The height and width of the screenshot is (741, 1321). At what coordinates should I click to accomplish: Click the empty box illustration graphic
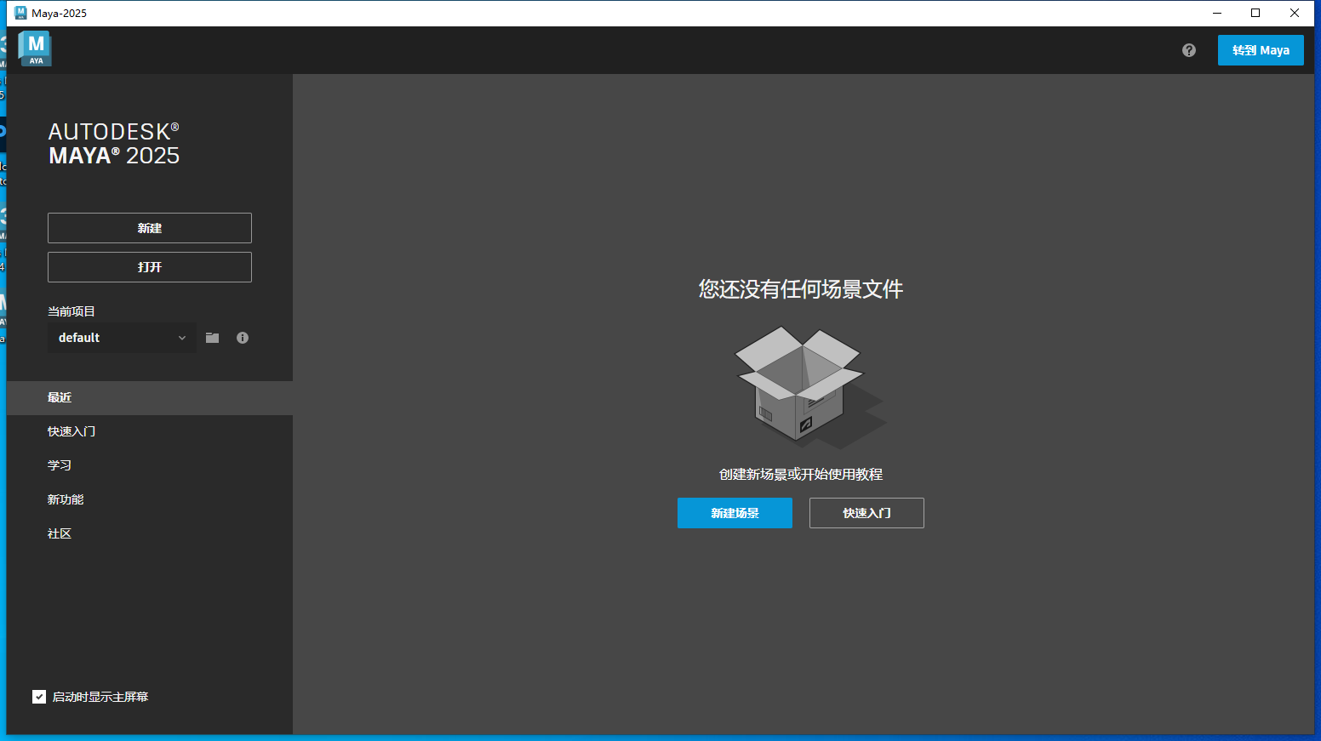798,385
